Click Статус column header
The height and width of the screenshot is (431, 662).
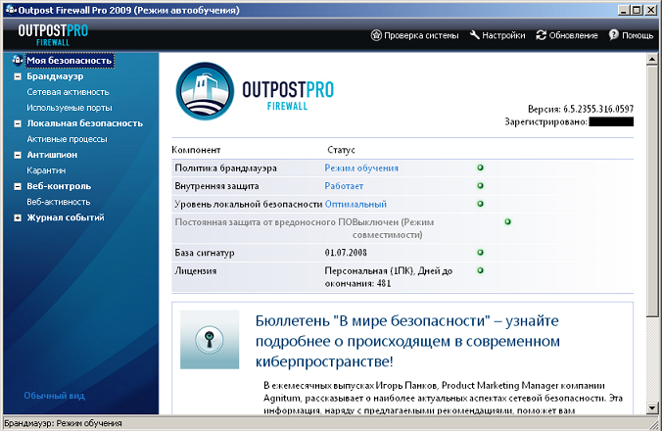point(341,150)
